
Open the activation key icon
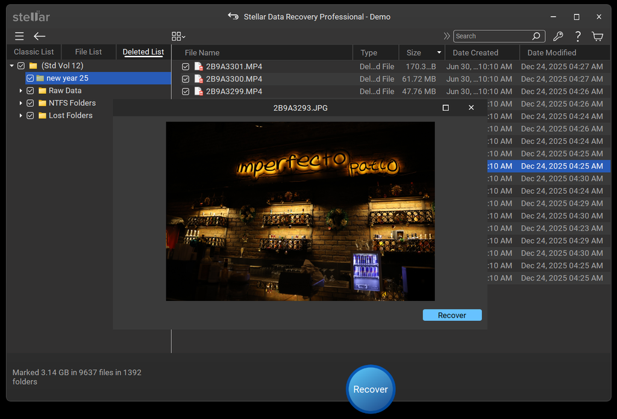[x=557, y=36]
